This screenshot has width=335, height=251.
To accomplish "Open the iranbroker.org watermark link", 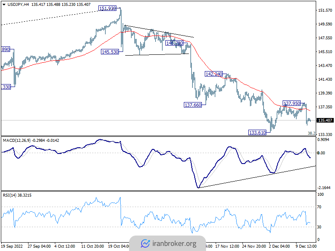I will pyautogui.click(x=175, y=243).
